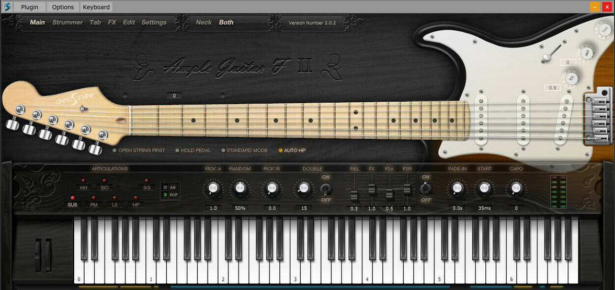Image resolution: width=615 pixels, height=290 pixels.
Task: Select the Main tab
Action: tap(37, 22)
